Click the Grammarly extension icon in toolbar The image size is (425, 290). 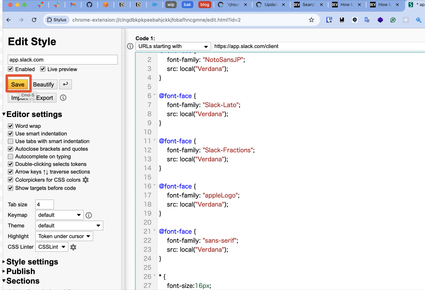(x=393, y=20)
